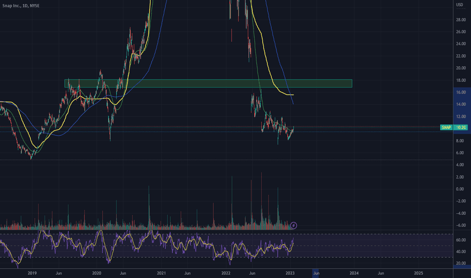
Task: Click the 6.00 price axis label
Action: [x=460, y=153]
